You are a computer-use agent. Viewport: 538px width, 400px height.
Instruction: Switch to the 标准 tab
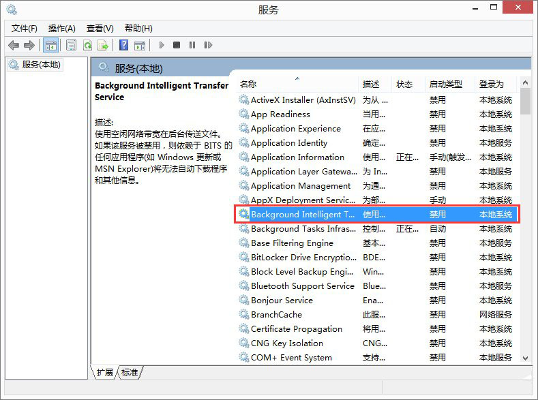130,372
